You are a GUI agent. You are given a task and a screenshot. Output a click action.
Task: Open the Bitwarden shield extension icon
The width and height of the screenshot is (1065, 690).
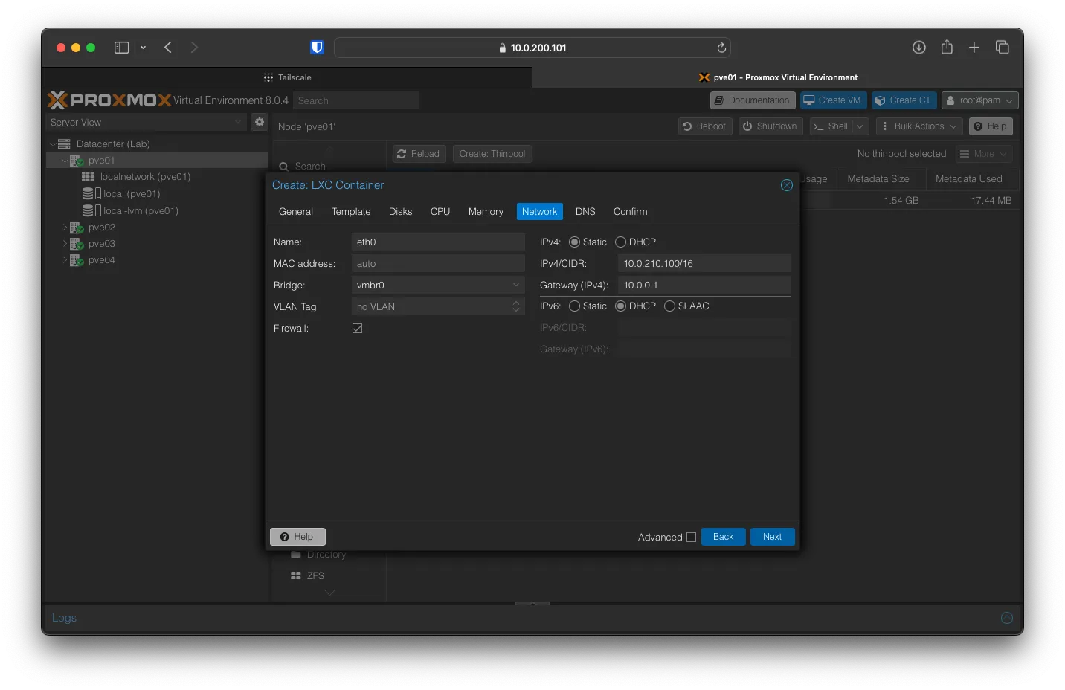[317, 48]
